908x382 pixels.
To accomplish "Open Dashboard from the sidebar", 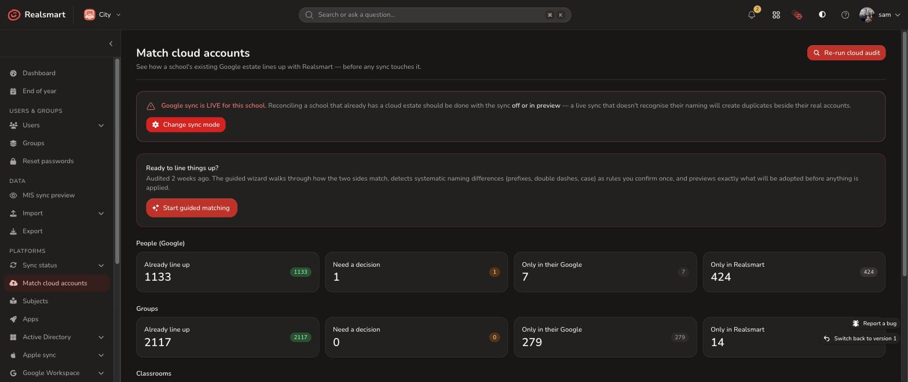I will pos(56,73).
